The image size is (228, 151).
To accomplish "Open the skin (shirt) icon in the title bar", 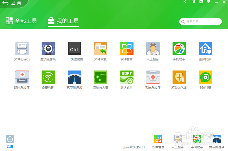I will click(x=194, y=2).
